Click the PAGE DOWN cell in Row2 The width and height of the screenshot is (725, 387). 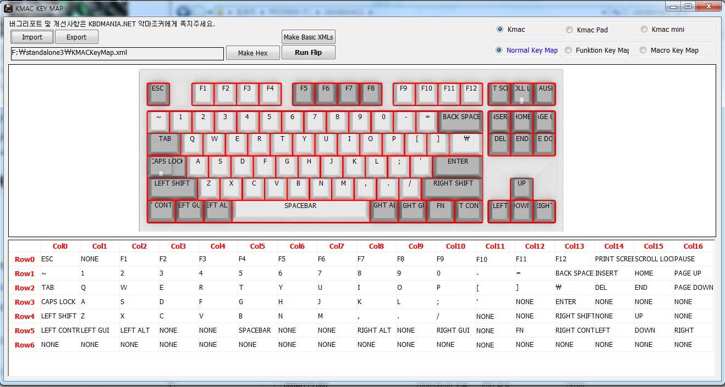[693, 288]
